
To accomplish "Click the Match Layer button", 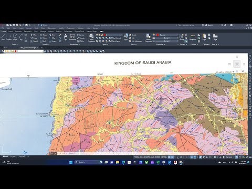I will click(x=114, y=41).
